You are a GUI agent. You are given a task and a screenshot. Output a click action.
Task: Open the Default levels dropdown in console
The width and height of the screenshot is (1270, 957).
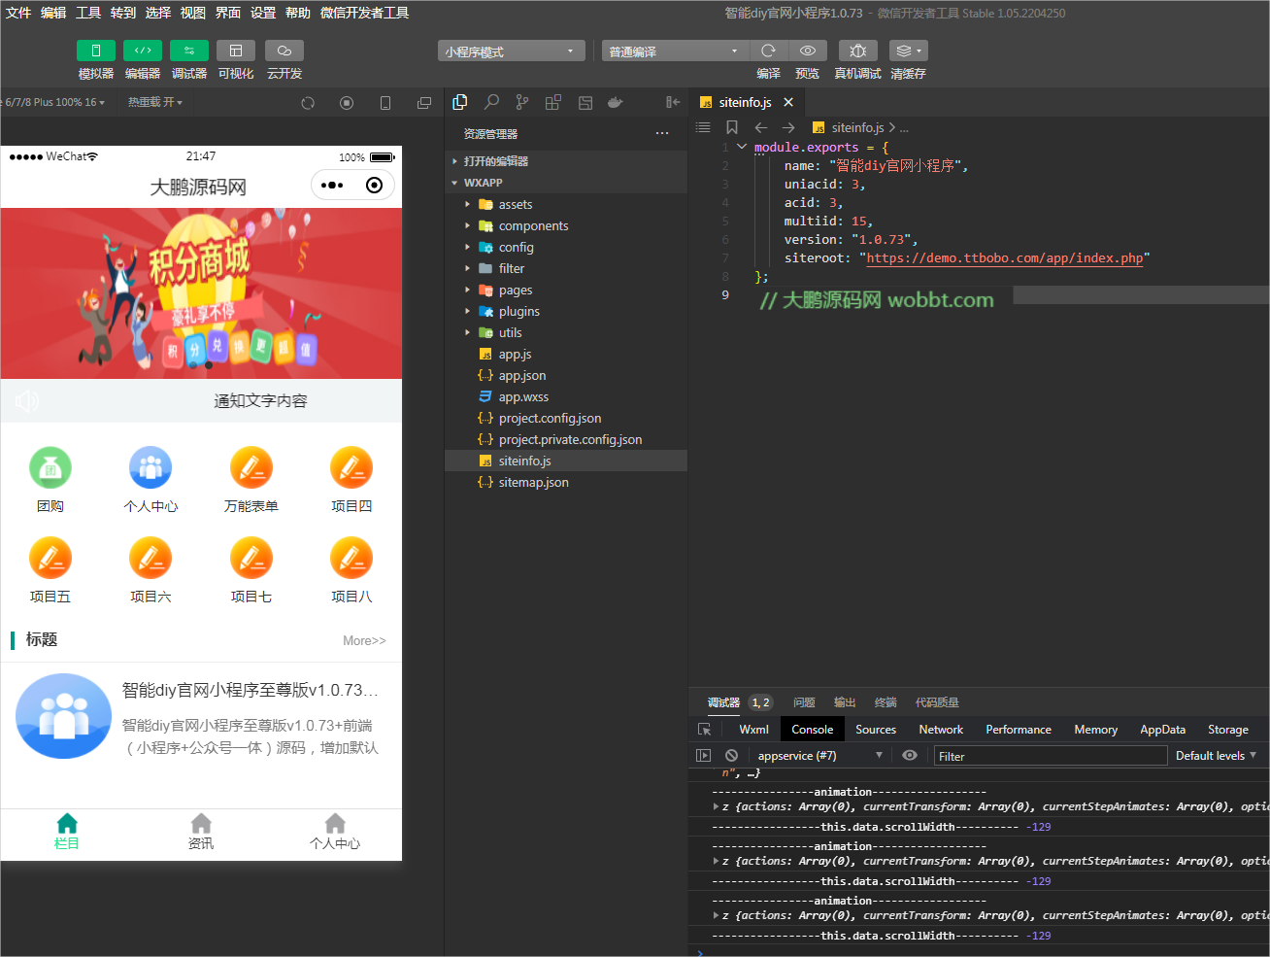pyautogui.click(x=1216, y=755)
